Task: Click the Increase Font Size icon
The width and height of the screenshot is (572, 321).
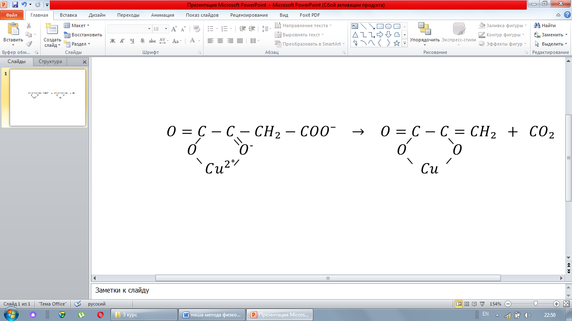Action: click(174, 29)
